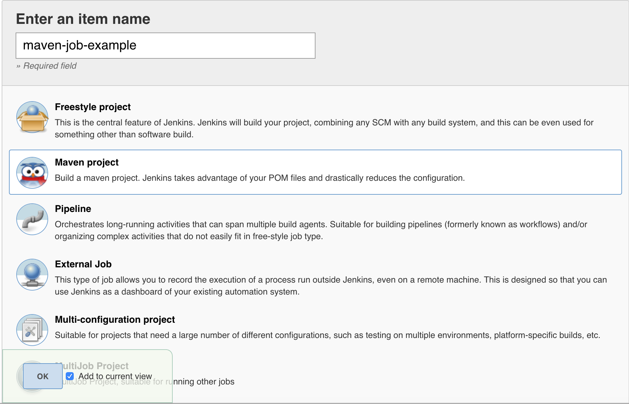Click the Multi-configuration project tools icon

(32, 330)
